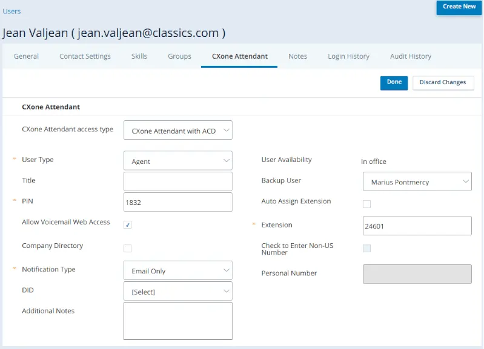484x349 pixels.
Task: View the Audit History tab
Action: 411,56
